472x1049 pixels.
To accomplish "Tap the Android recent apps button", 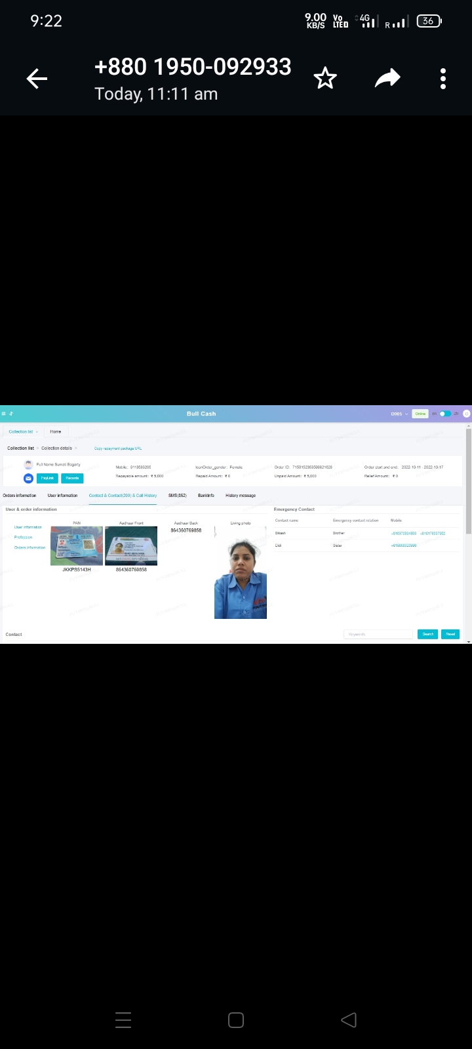I will 123,1019.
